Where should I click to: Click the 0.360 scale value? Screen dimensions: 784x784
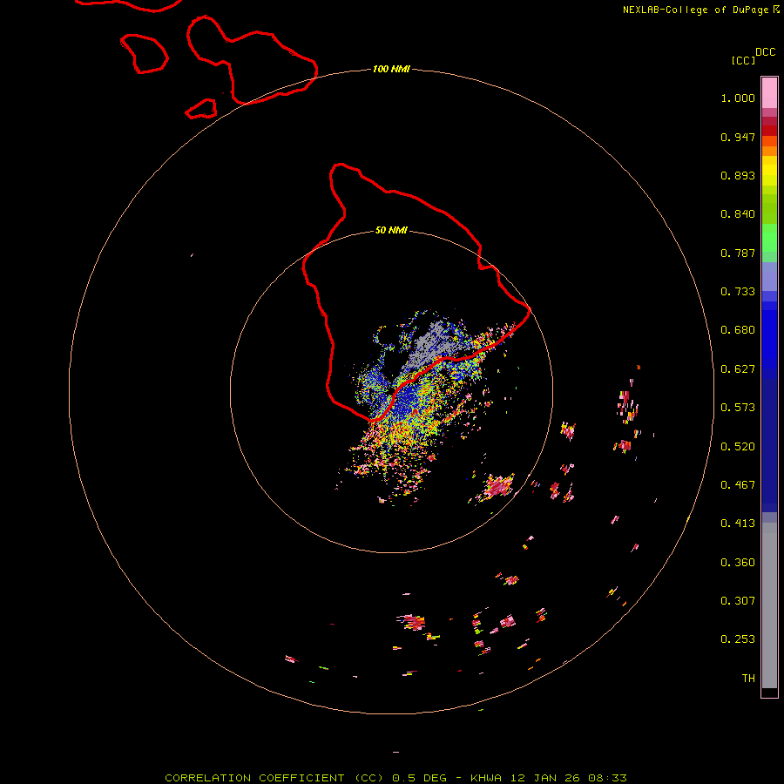(x=738, y=563)
